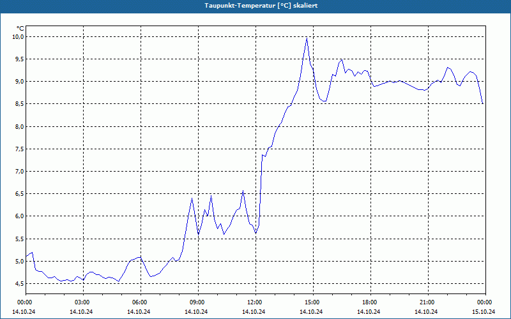Click the "6,0" y-axis label
The height and width of the screenshot is (319, 511).
tap(20, 216)
